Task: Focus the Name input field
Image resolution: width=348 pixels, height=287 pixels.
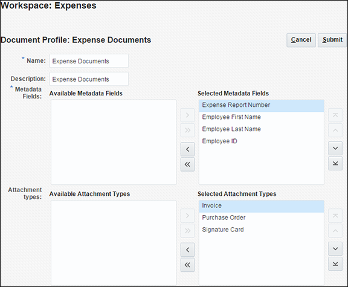Action: (89, 61)
